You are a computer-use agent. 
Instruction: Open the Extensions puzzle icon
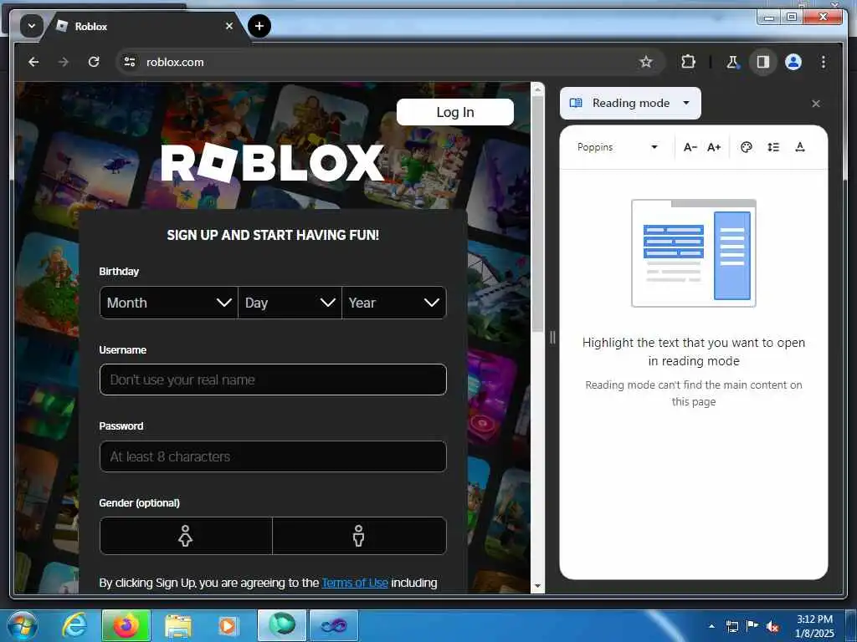point(688,62)
